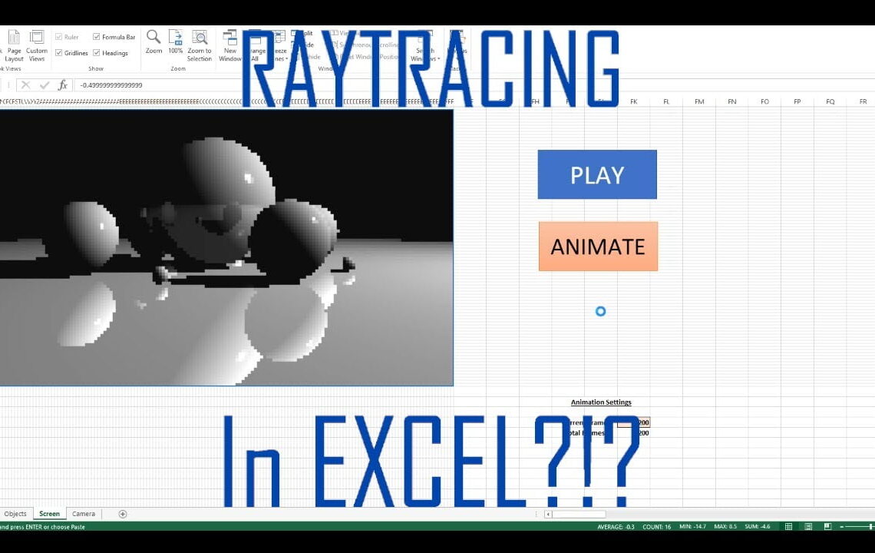Switch to the Camera sheet tab

point(84,513)
